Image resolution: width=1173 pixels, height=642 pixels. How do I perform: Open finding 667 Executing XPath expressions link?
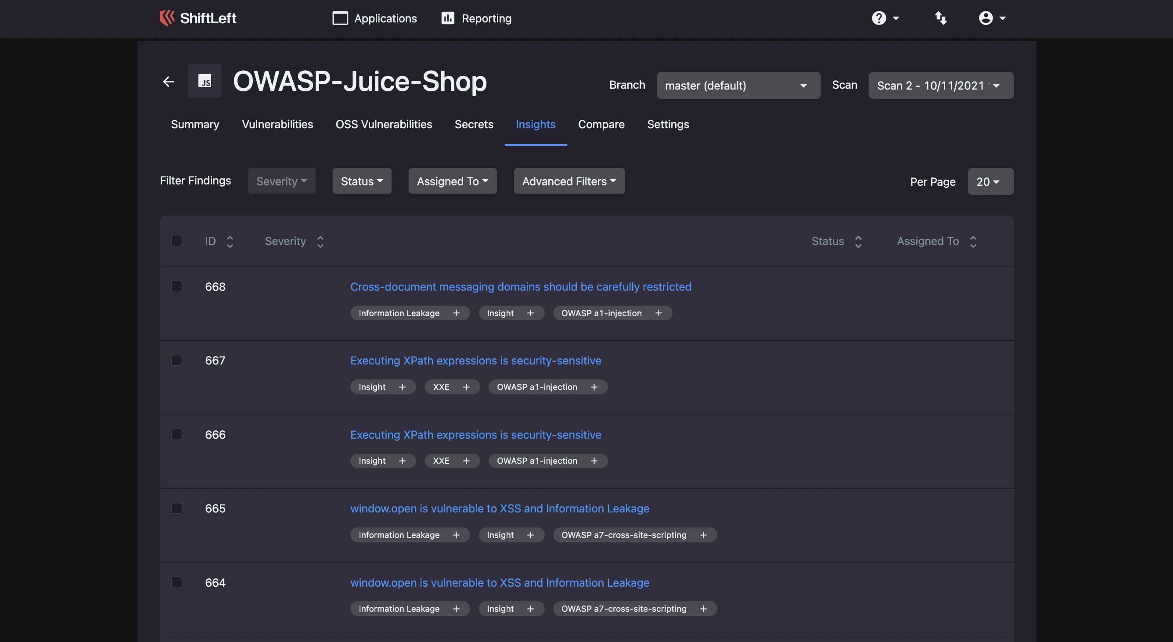(x=475, y=361)
